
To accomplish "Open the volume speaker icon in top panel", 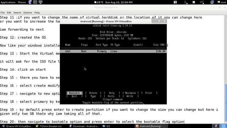I will (x=202, y=2).
